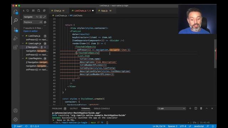The image size is (228, 128).
Task: Click the errors and warnings indicator
Action: point(35,126)
